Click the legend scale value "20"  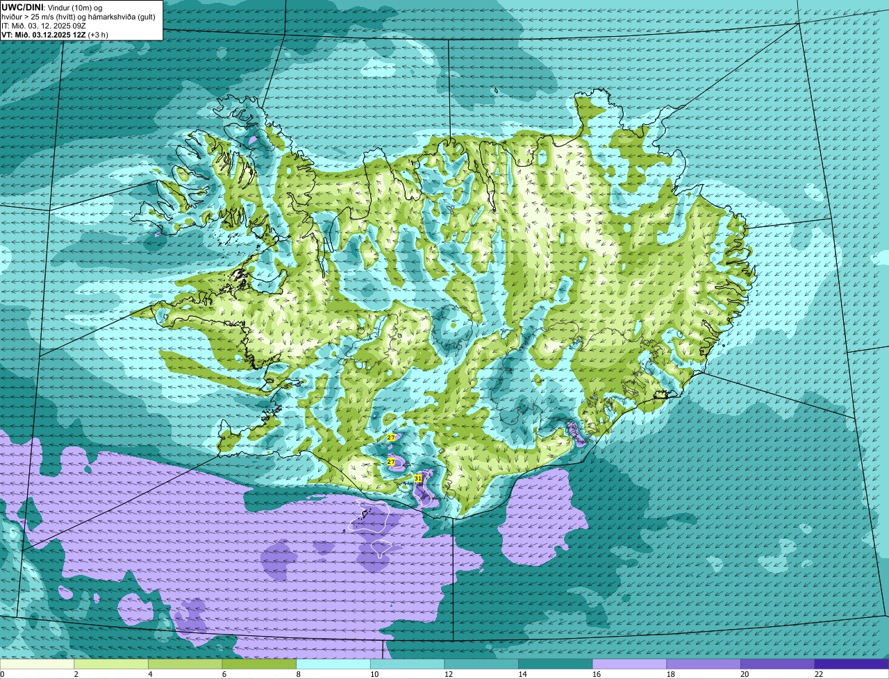pos(745,674)
